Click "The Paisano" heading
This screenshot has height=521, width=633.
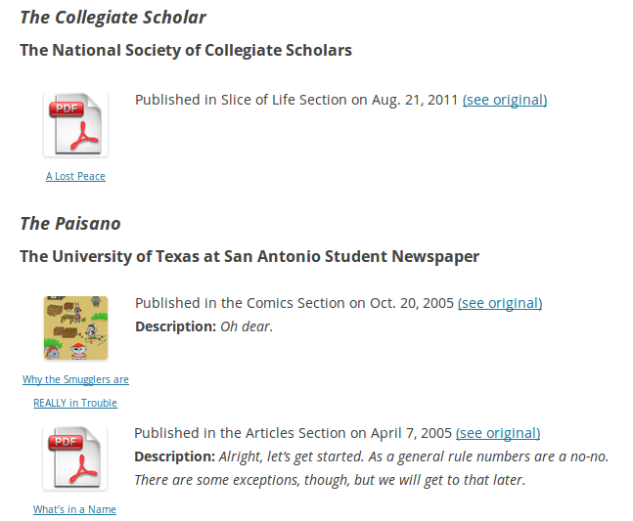(x=70, y=224)
